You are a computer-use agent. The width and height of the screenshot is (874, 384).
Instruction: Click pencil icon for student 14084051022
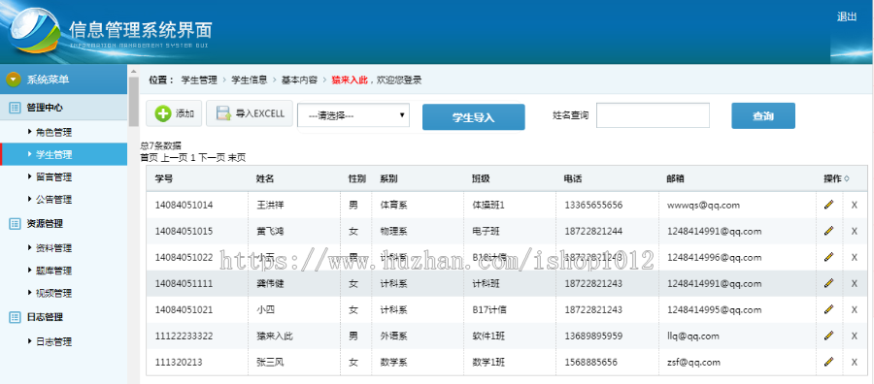[829, 257]
